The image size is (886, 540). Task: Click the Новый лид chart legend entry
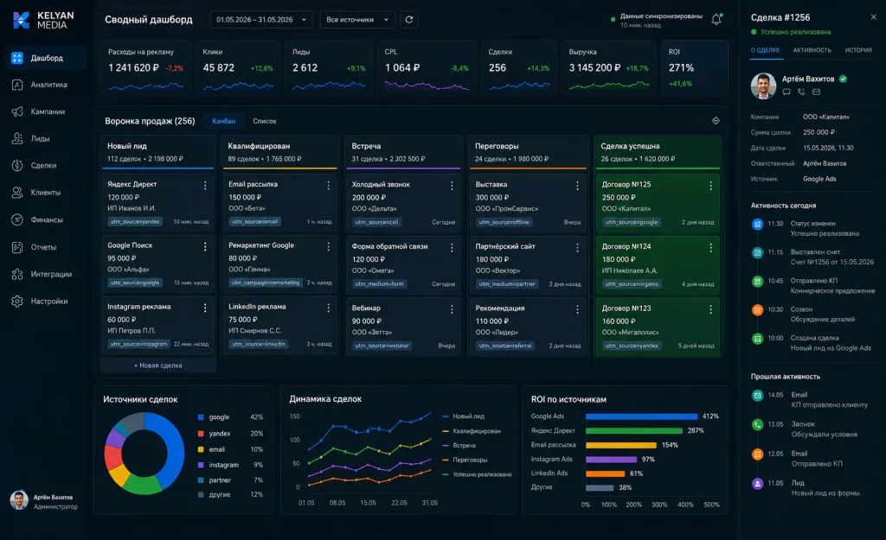[464, 416]
